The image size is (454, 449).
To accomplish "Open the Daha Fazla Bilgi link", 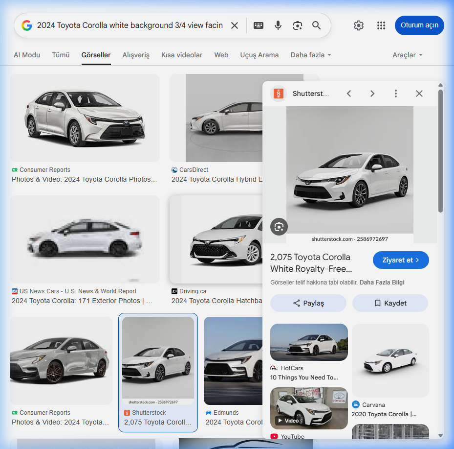I will pyautogui.click(x=382, y=282).
